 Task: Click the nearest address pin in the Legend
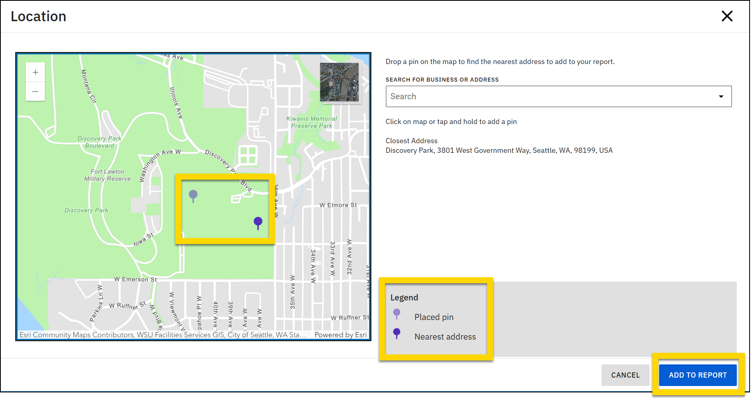(397, 333)
